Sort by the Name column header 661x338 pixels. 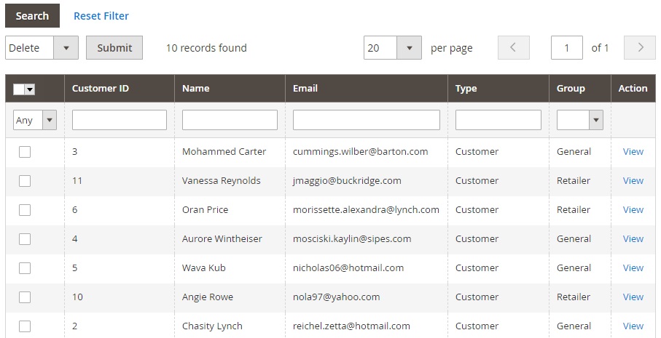pos(195,88)
